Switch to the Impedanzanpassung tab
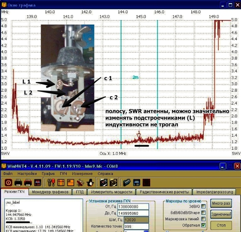The image size is (241, 232). pyautogui.click(x=214, y=192)
